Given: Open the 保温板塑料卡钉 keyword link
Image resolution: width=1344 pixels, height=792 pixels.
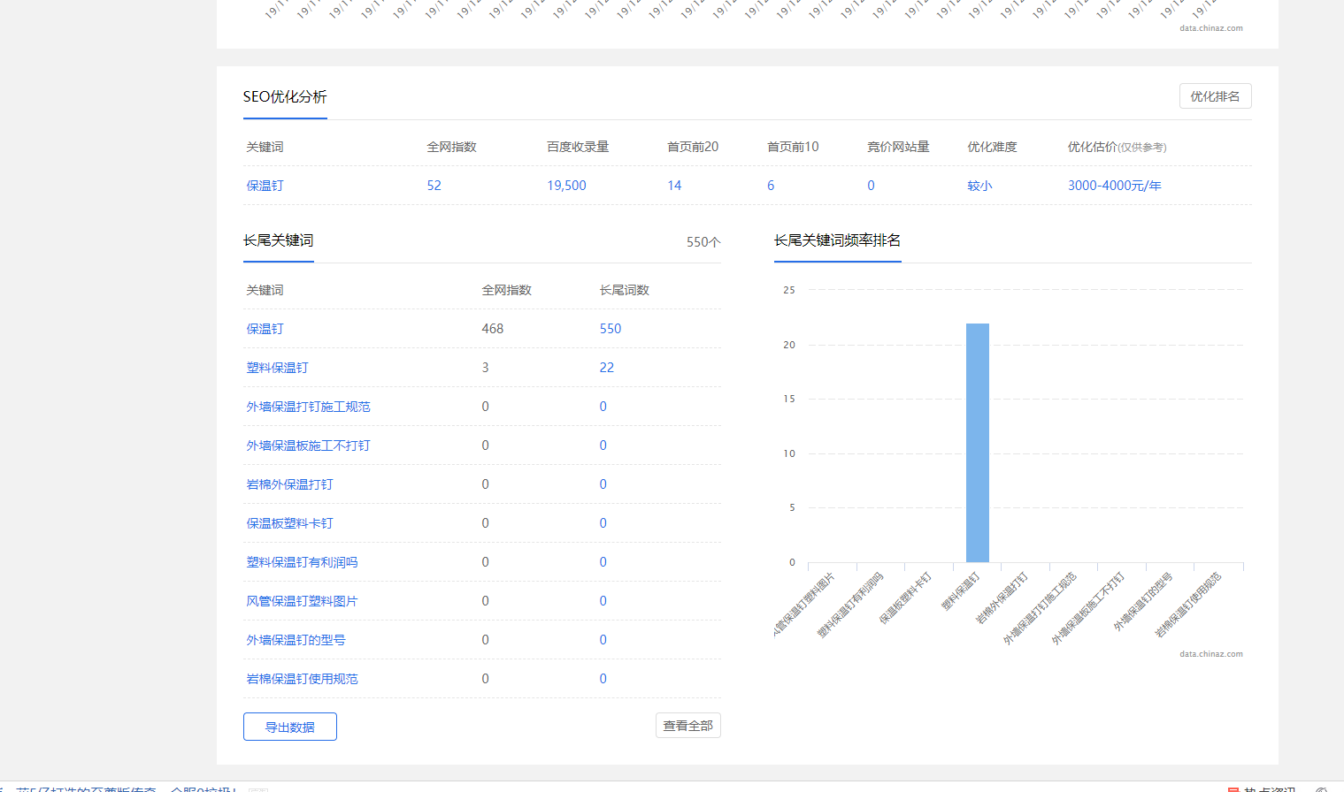Looking at the screenshot, I should [x=289, y=523].
